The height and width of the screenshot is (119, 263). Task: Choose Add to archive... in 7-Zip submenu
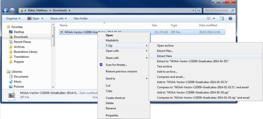tap(205, 72)
